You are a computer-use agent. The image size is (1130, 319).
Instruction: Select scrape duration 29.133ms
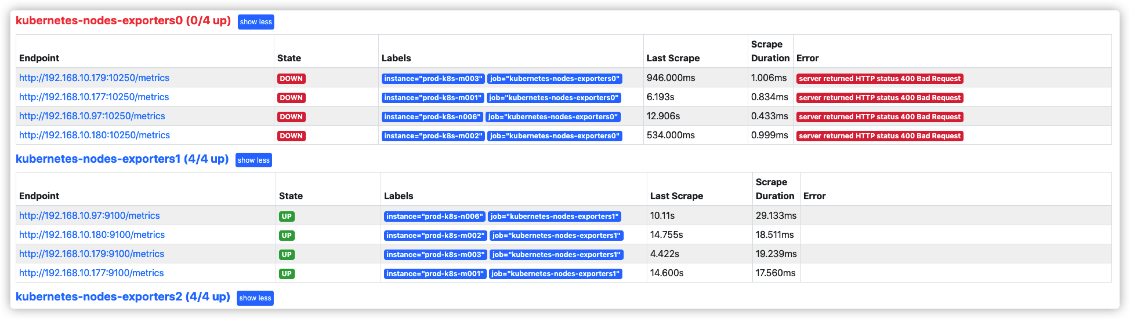click(776, 216)
